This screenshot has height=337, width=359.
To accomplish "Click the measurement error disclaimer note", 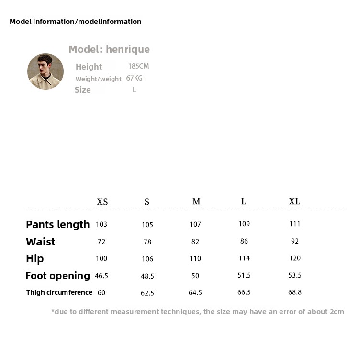I will [x=198, y=312].
